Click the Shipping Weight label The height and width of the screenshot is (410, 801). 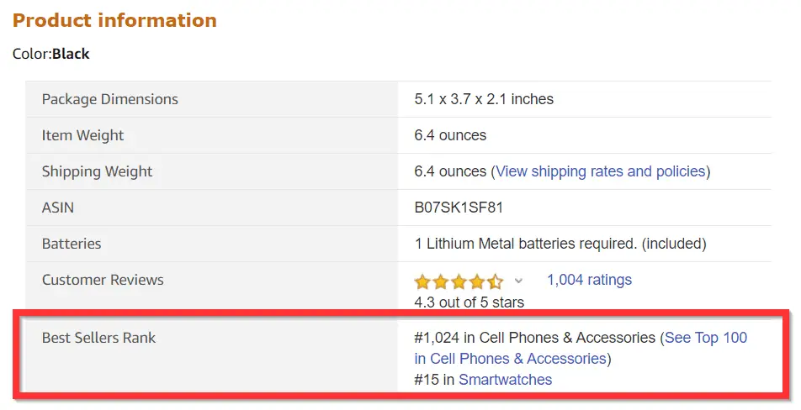(97, 171)
